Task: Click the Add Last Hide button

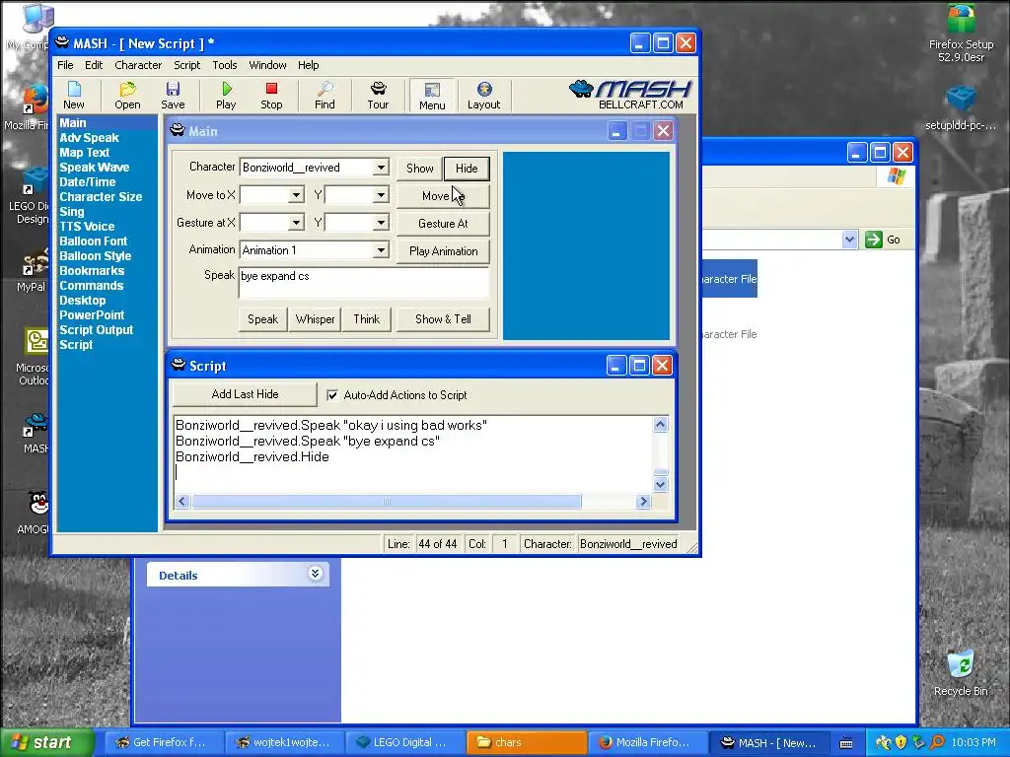Action: 245,394
